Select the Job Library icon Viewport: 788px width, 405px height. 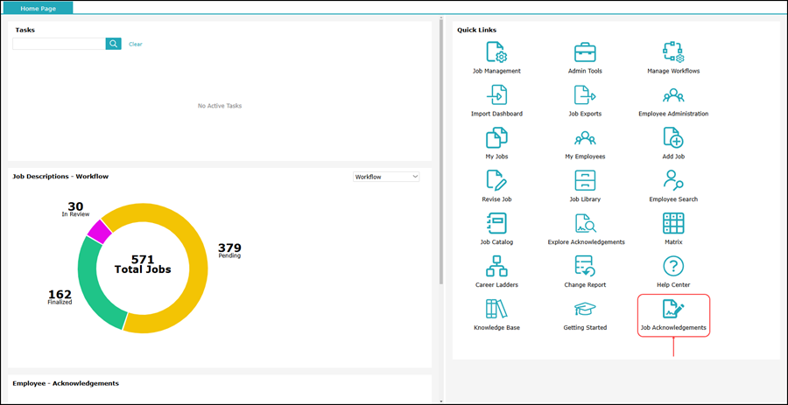(585, 180)
